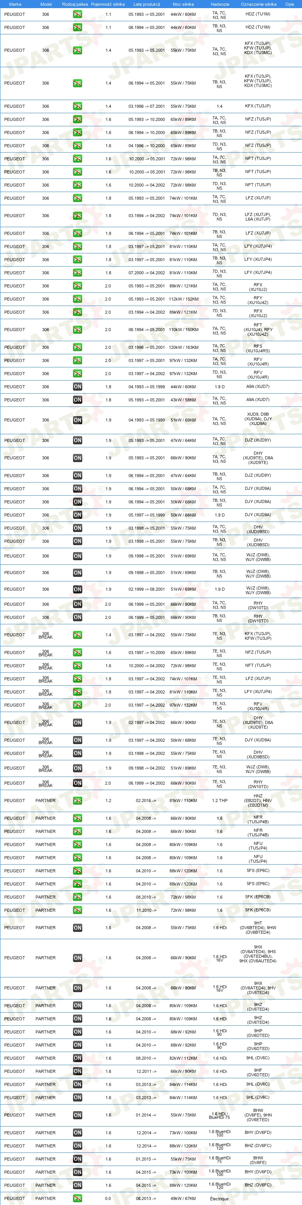Click diesel ON icon in PARTNER 12.2011 9HF row
Viewport: 302px width, 1205px height.
click(x=78, y=1071)
